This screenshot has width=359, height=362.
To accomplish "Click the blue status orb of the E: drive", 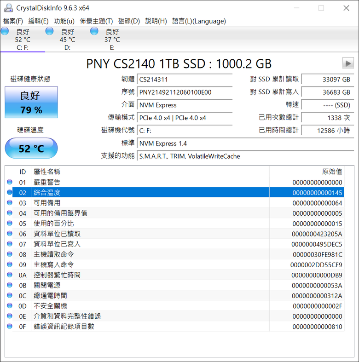I will pyautogui.click(x=94, y=31).
